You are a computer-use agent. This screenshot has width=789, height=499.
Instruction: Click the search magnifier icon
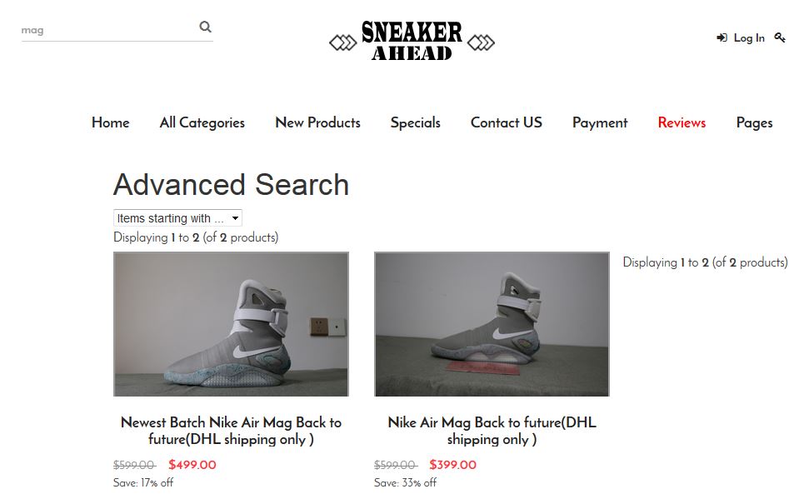tap(205, 27)
